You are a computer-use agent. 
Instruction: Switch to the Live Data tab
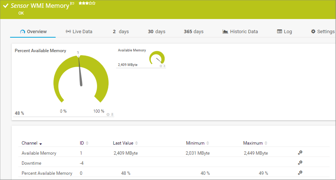[79, 32]
